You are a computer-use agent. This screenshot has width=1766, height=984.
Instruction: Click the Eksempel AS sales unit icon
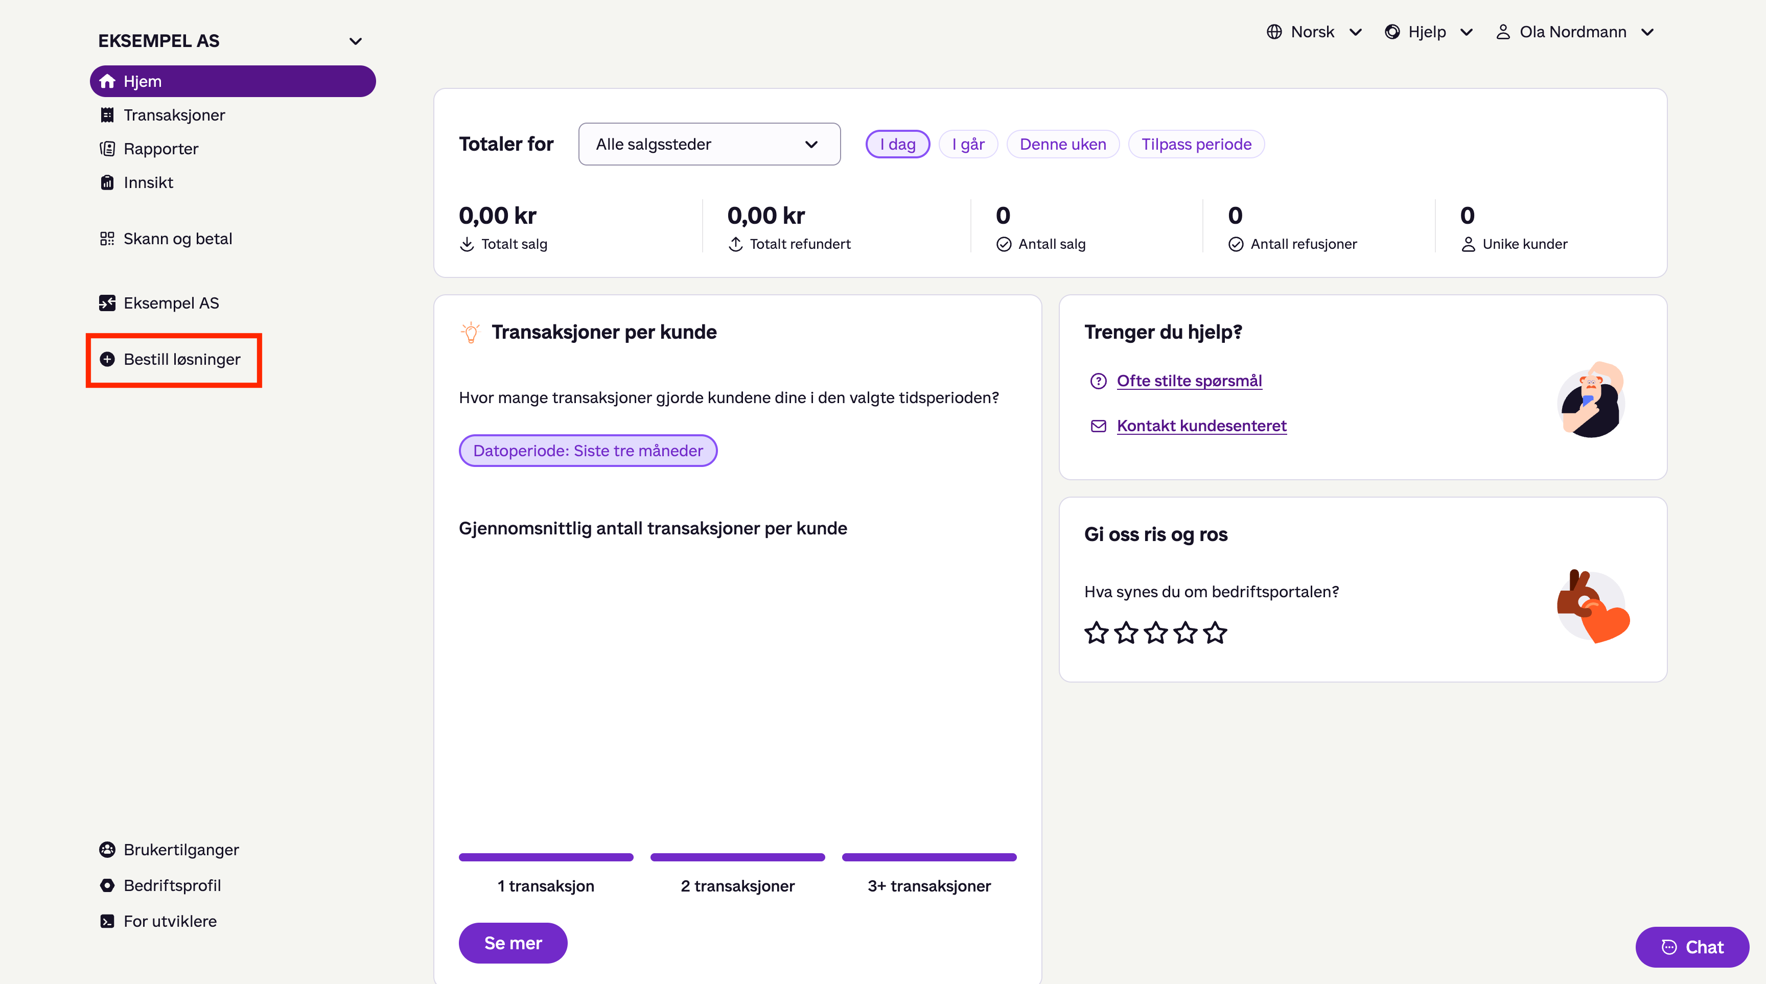[107, 303]
